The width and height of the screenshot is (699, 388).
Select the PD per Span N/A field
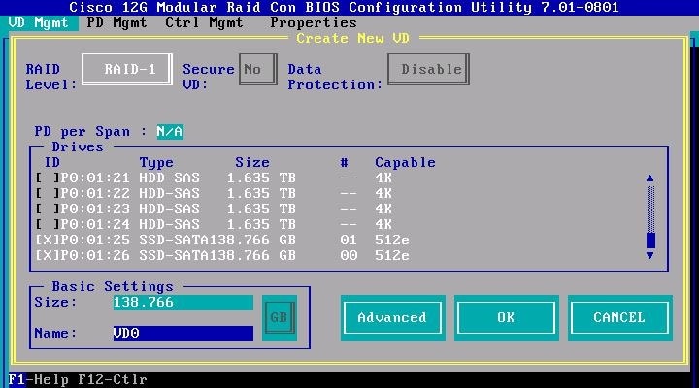[x=170, y=132]
